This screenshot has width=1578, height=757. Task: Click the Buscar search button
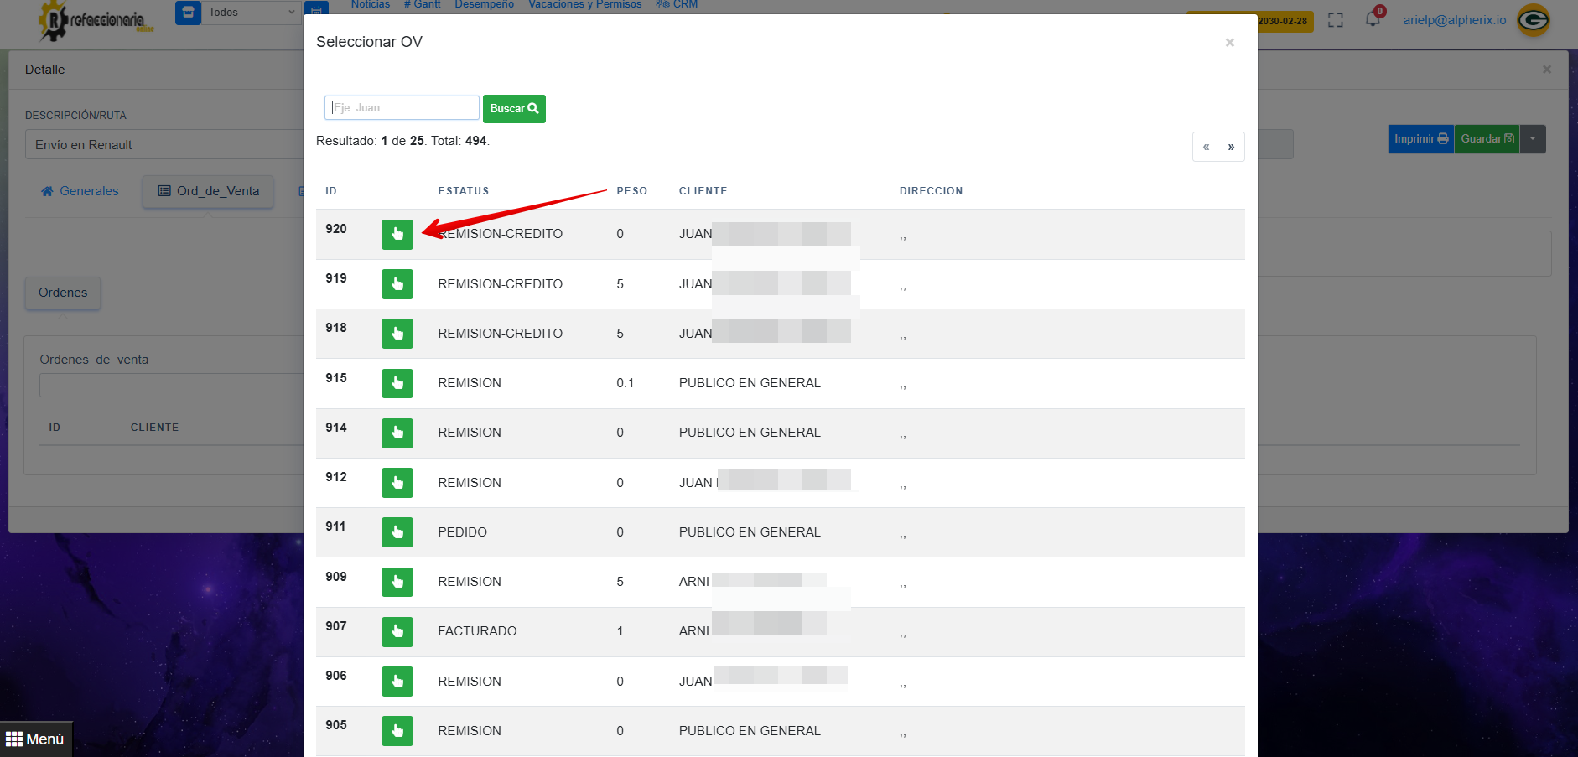514,109
